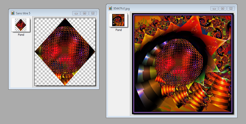Click the 95447fcf.jpg window title icon

coord(110,8)
